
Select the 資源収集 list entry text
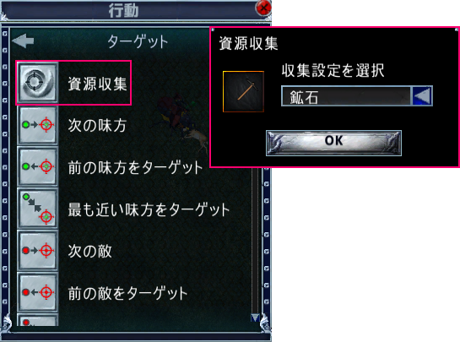click(97, 84)
